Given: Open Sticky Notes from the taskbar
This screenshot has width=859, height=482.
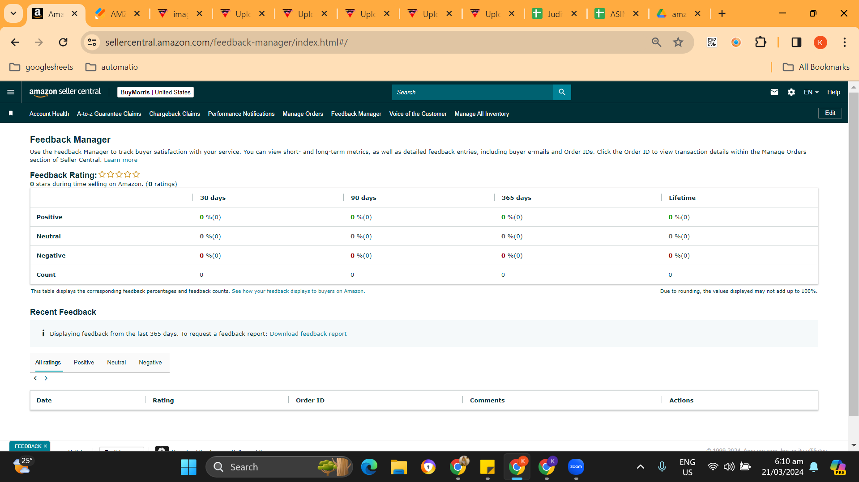Looking at the screenshot, I should (487, 467).
